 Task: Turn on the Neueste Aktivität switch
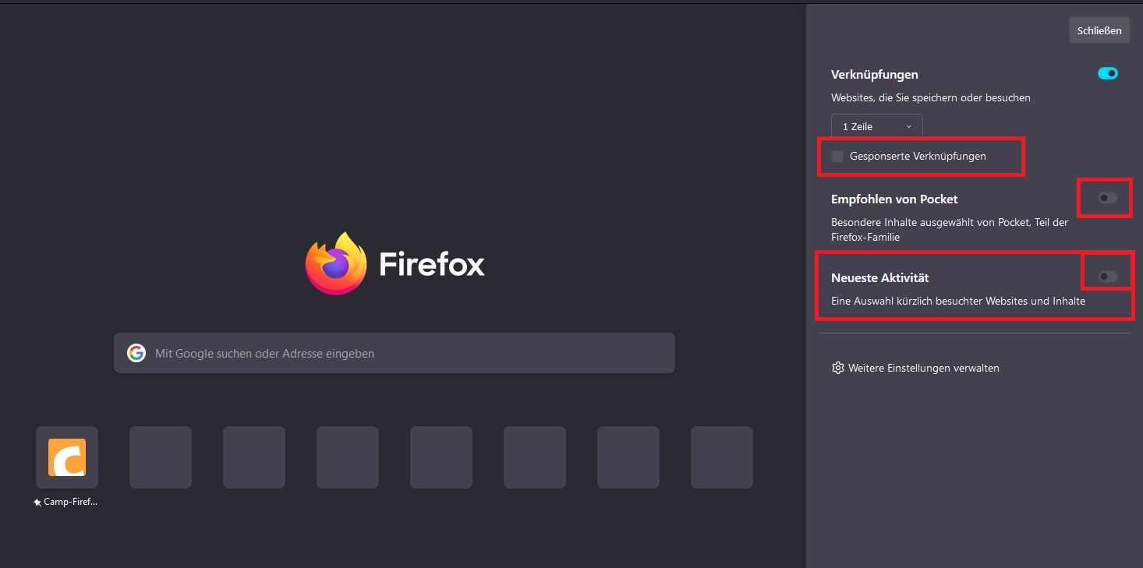(x=1108, y=277)
